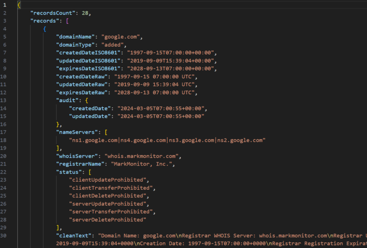
Task: Click the opening brace after "audit"
Action: point(86,101)
